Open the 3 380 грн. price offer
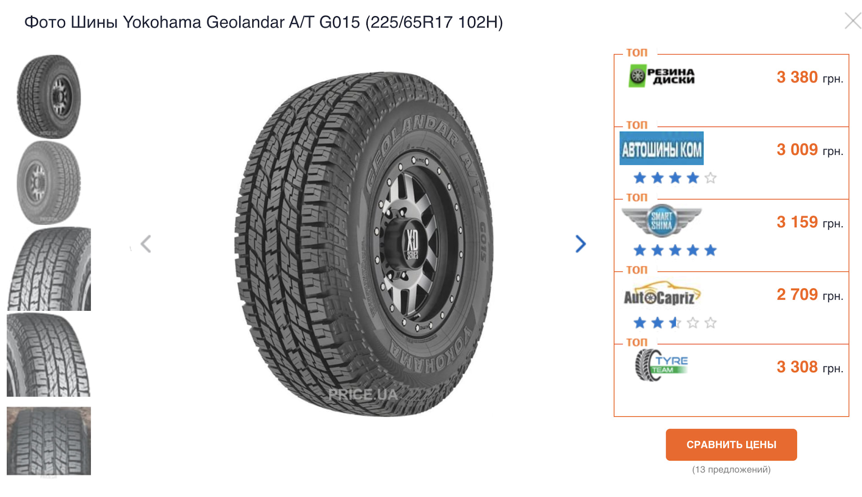The width and height of the screenshot is (862, 497). pos(810,77)
